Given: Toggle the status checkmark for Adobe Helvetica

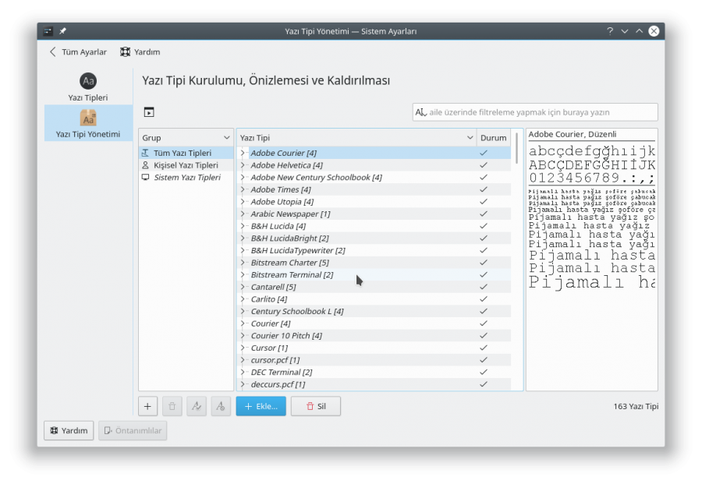Looking at the screenshot, I should (484, 165).
